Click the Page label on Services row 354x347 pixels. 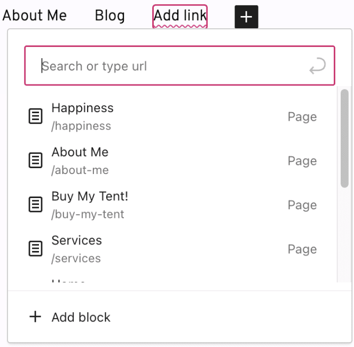(x=302, y=249)
